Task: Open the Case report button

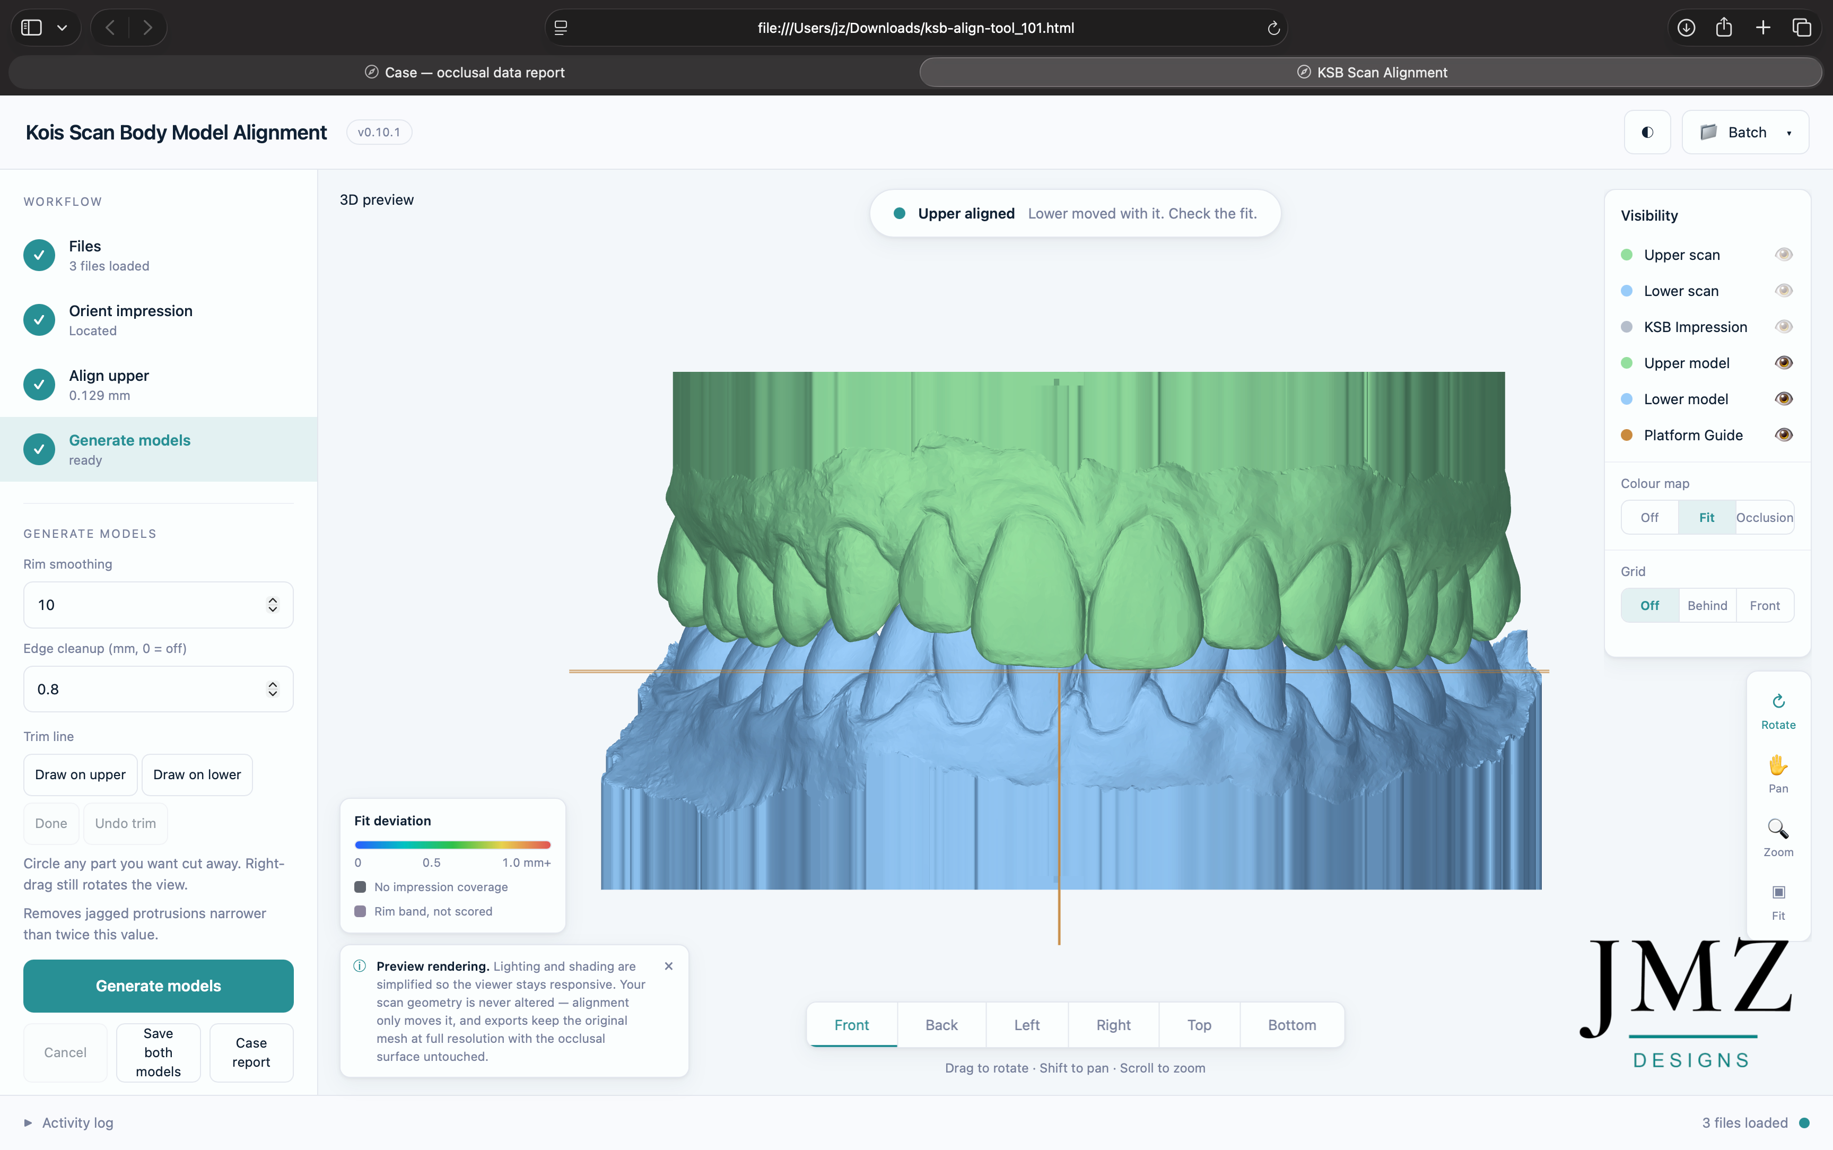Action: pyautogui.click(x=251, y=1052)
